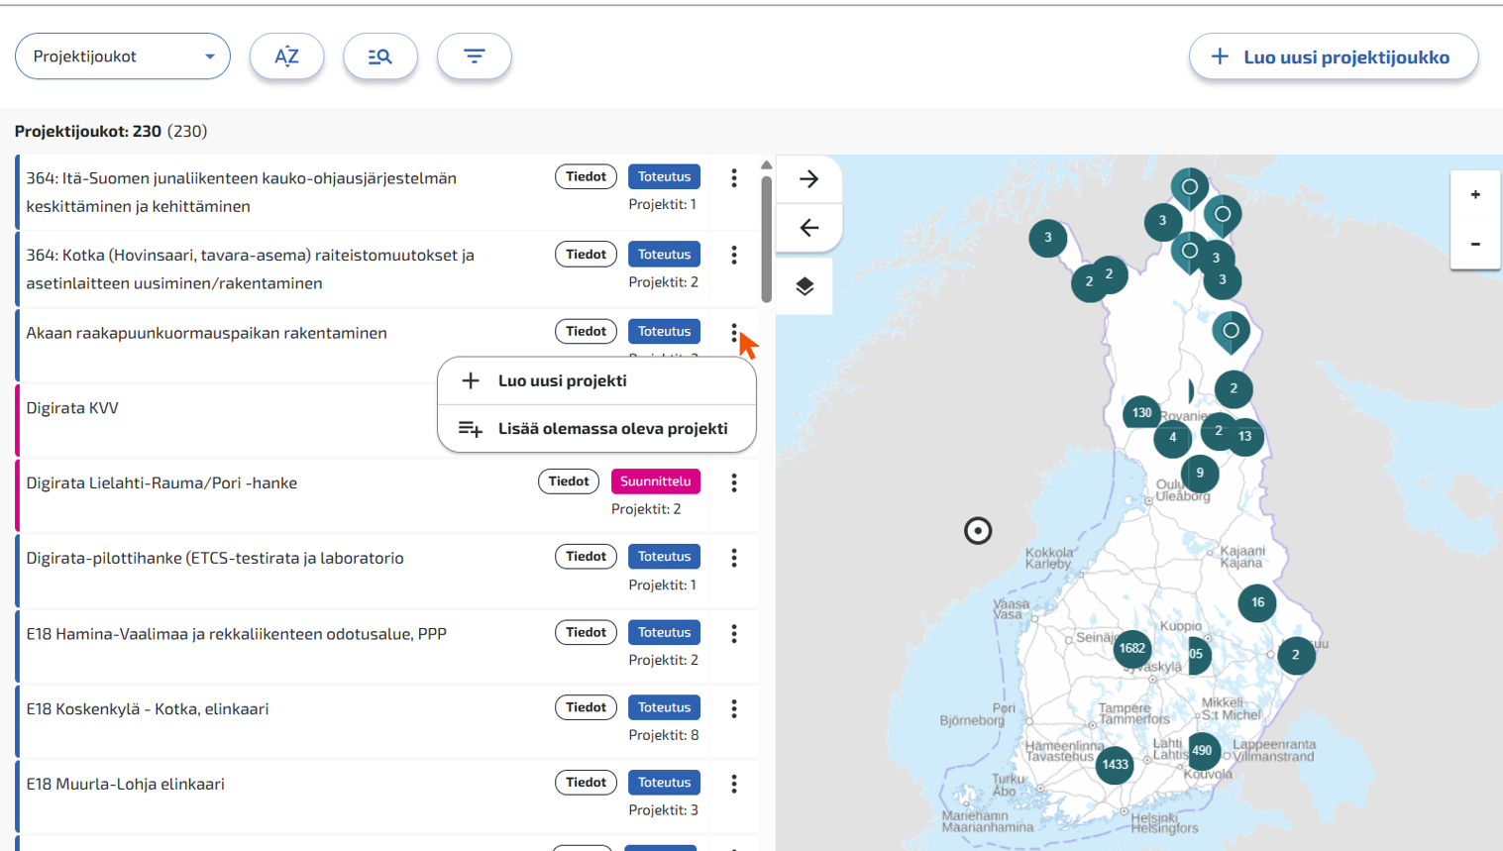Click the list scrollbar thumb
This screenshot has width=1503, height=851.
766,239
